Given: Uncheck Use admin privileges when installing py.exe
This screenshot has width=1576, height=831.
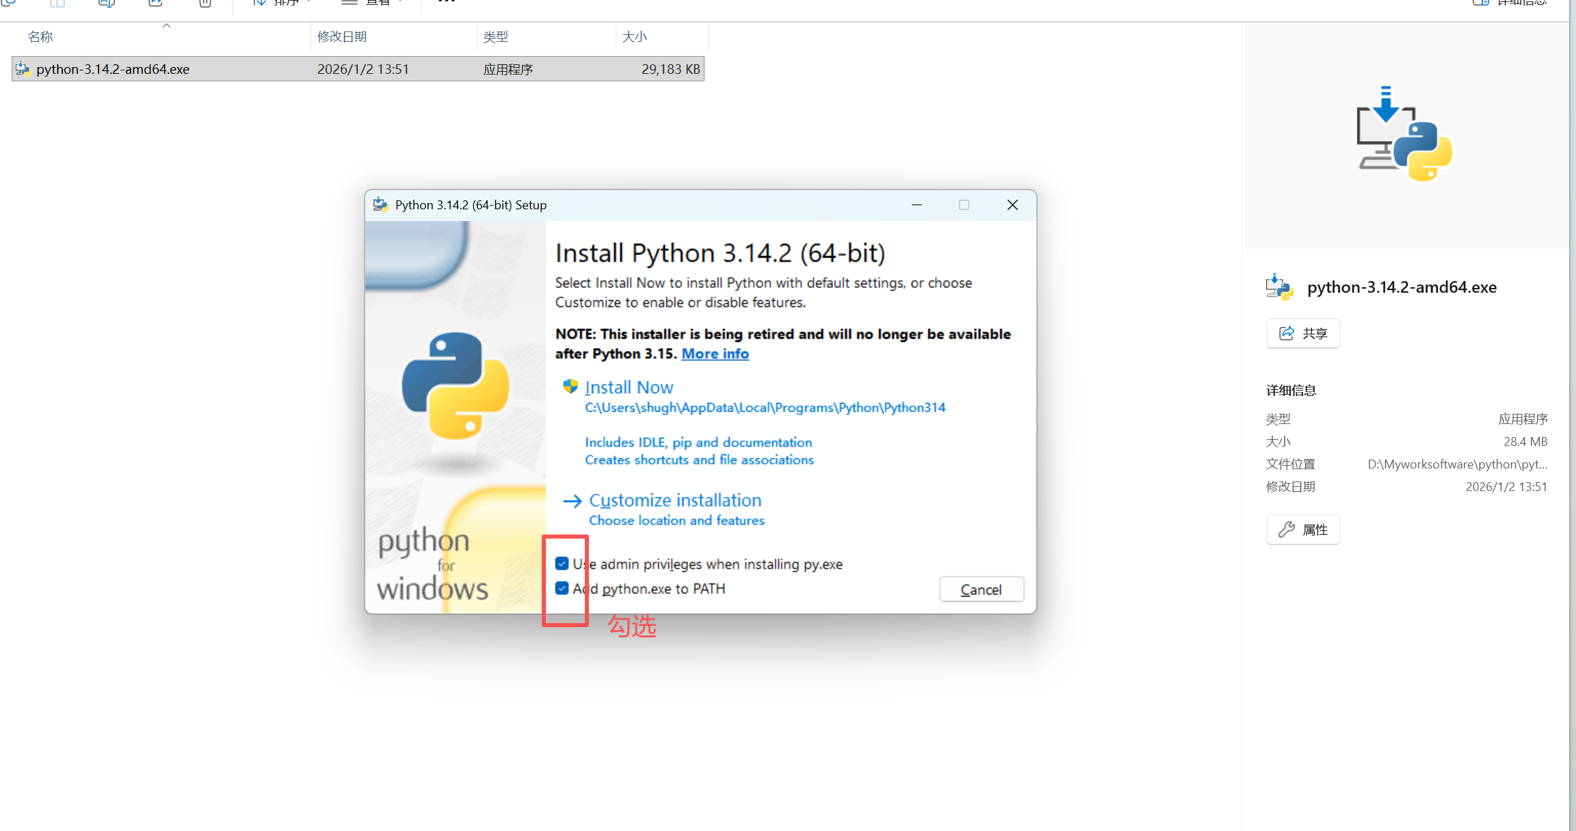Looking at the screenshot, I should pos(562,564).
